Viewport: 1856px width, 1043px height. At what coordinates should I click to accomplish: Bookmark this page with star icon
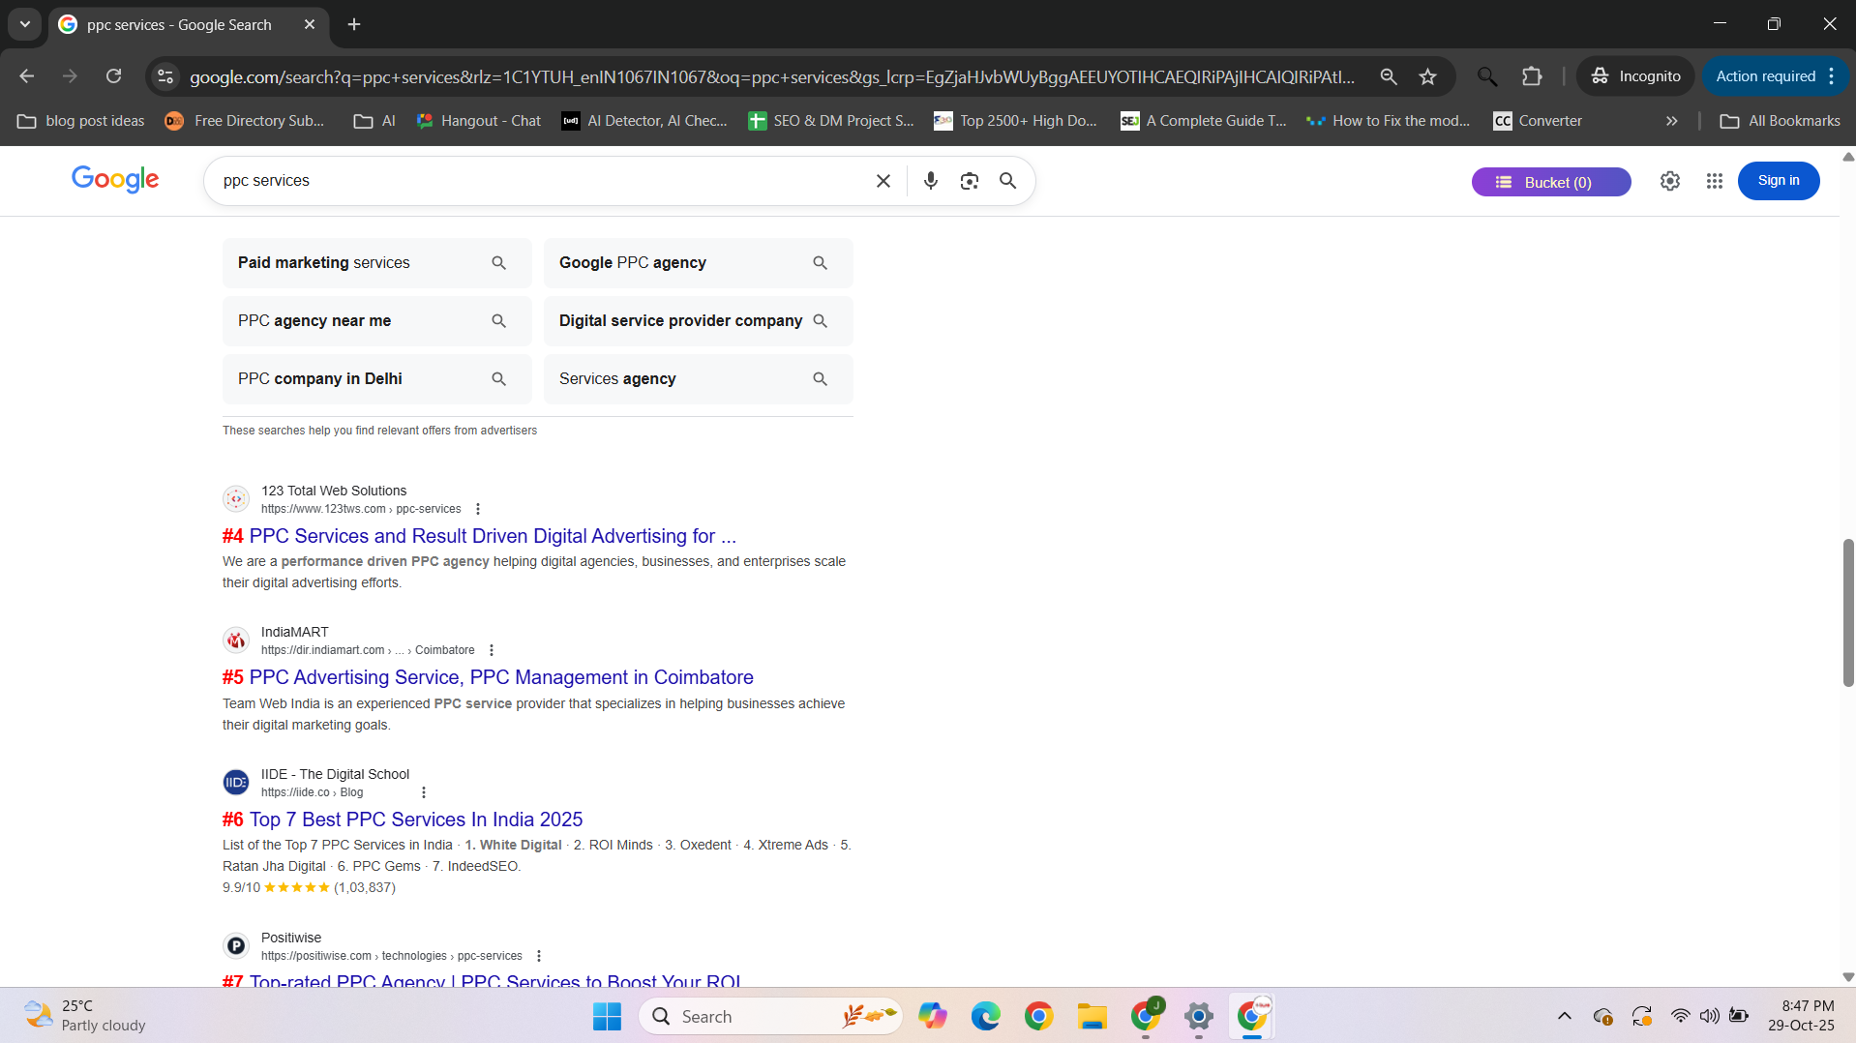tap(1427, 76)
